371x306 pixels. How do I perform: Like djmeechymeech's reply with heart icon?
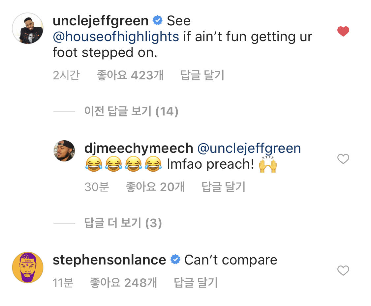343,159
